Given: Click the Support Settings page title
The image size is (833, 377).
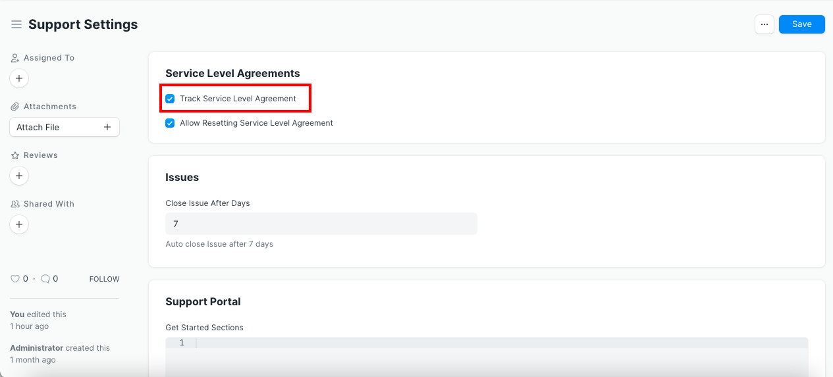Looking at the screenshot, I should [x=83, y=24].
